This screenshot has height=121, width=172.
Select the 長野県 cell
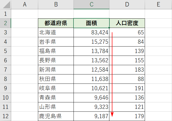click(x=56, y=60)
